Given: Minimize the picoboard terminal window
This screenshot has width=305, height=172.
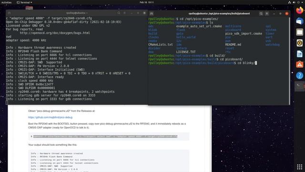Looking at the screenshot, I should (274, 13).
